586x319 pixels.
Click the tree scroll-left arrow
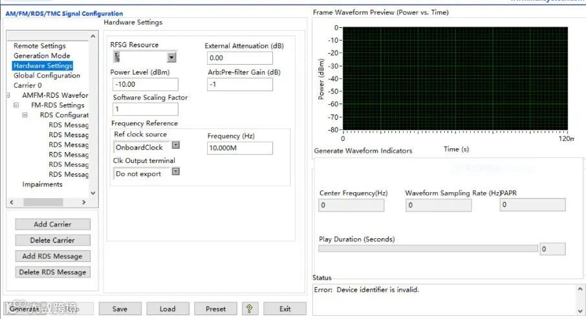[12, 202]
